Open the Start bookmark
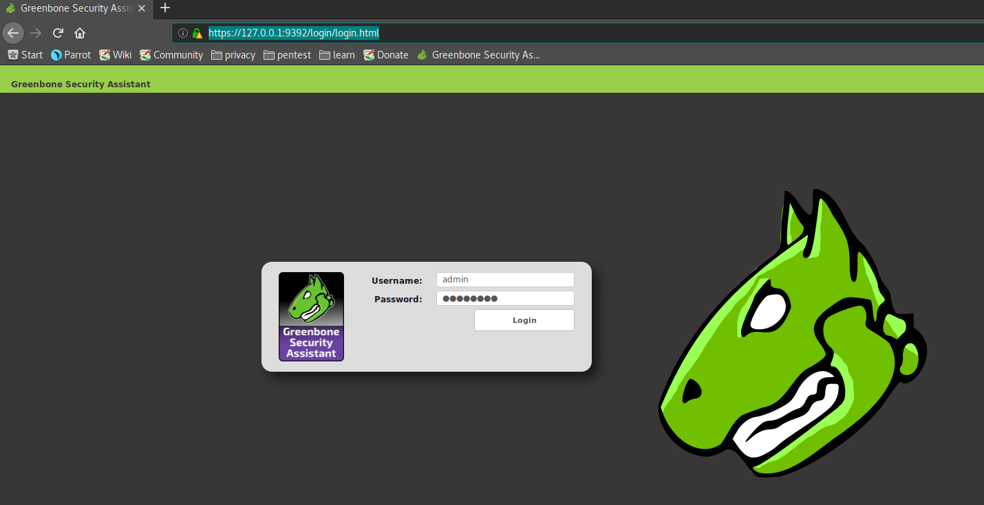 click(25, 55)
